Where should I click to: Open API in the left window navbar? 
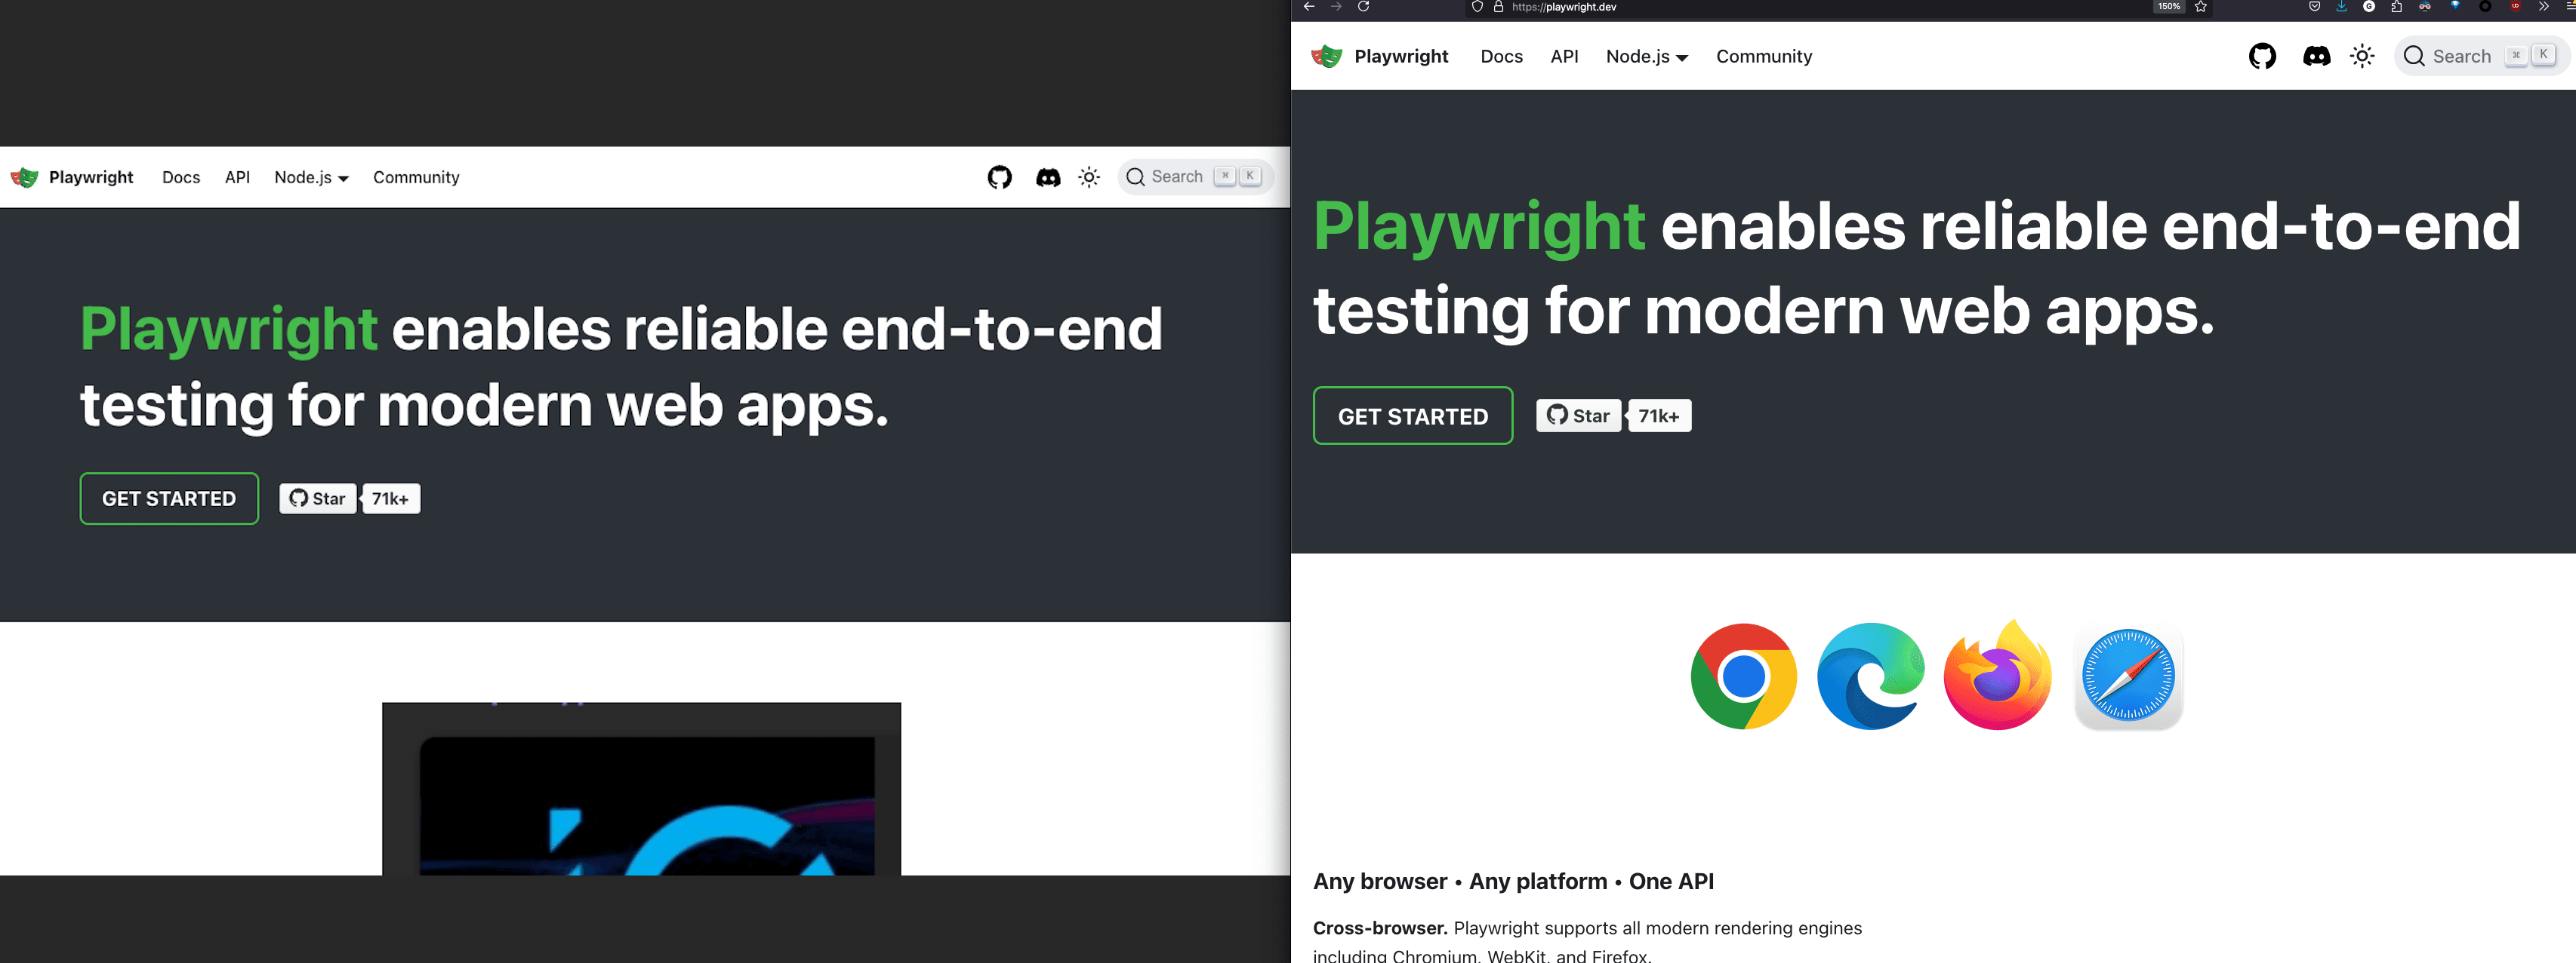tap(237, 176)
